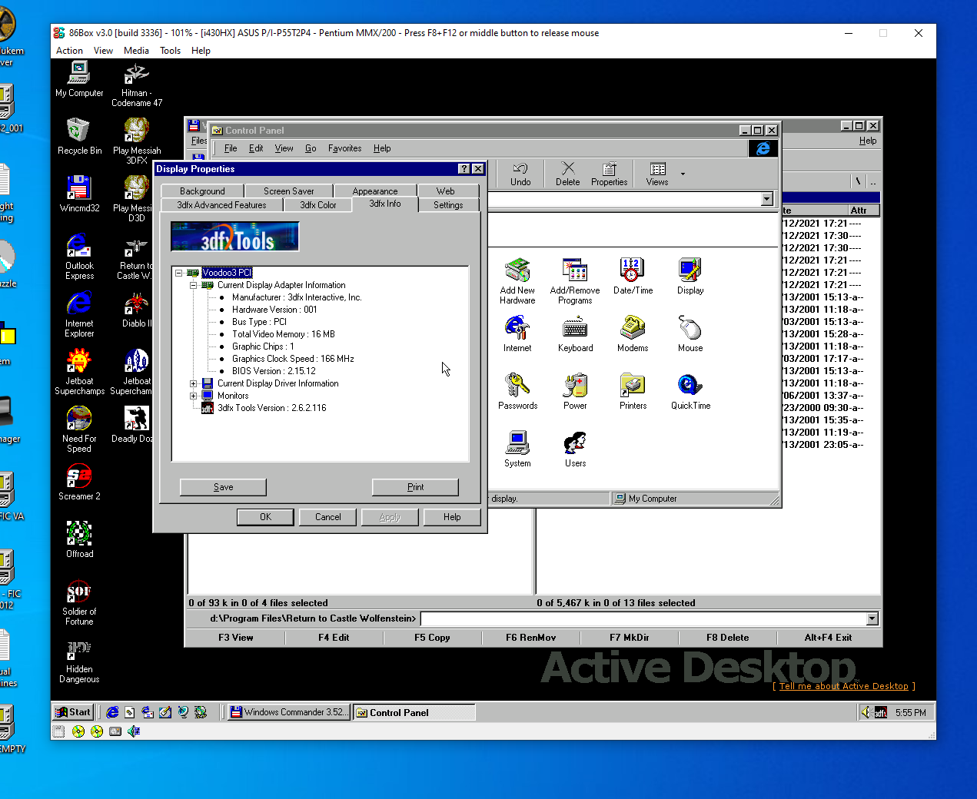Click Cancel in Display Properties

coord(327,517)
